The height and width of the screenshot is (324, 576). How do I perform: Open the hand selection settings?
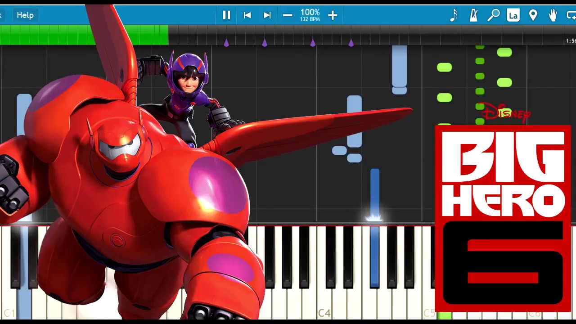tap(553, 15)
